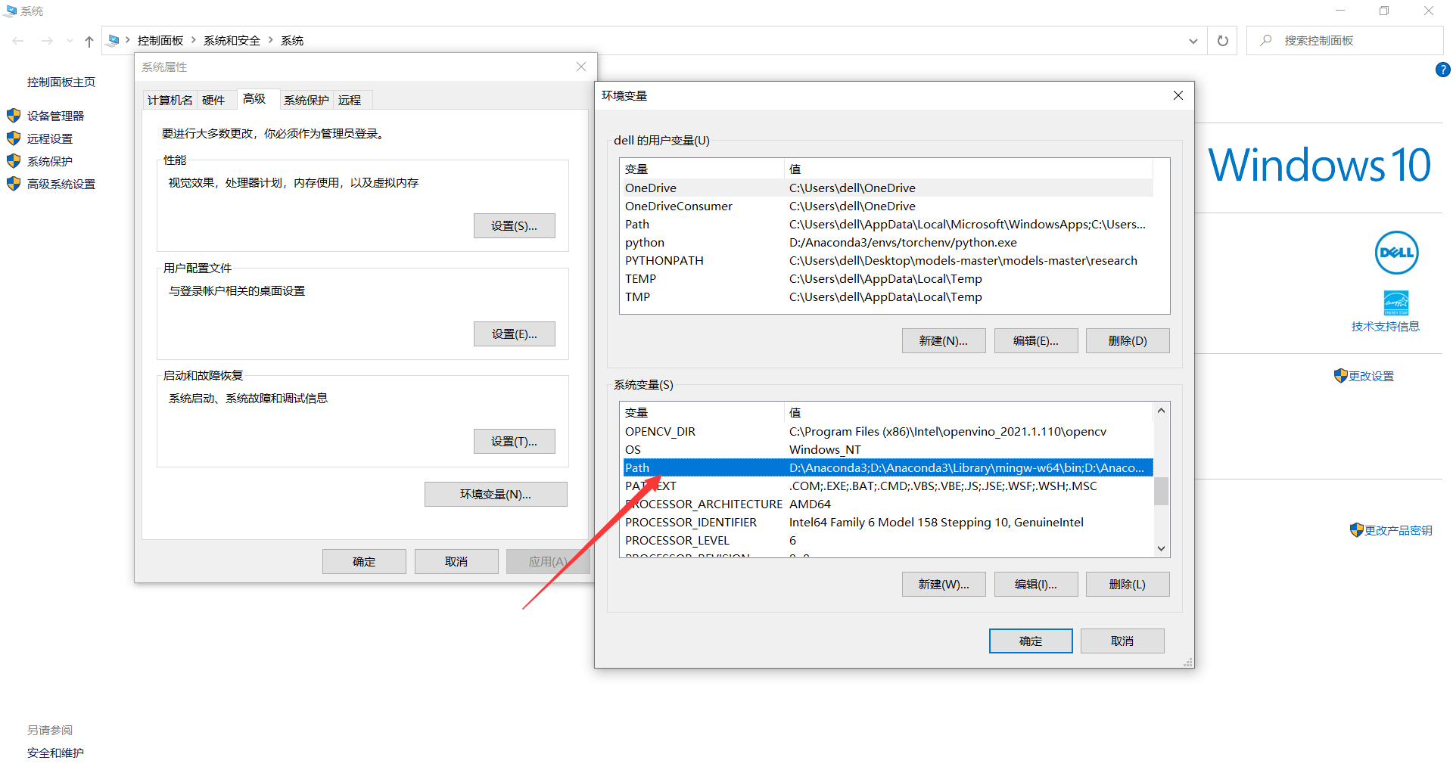Click the search control panel field

point(1345,41)
